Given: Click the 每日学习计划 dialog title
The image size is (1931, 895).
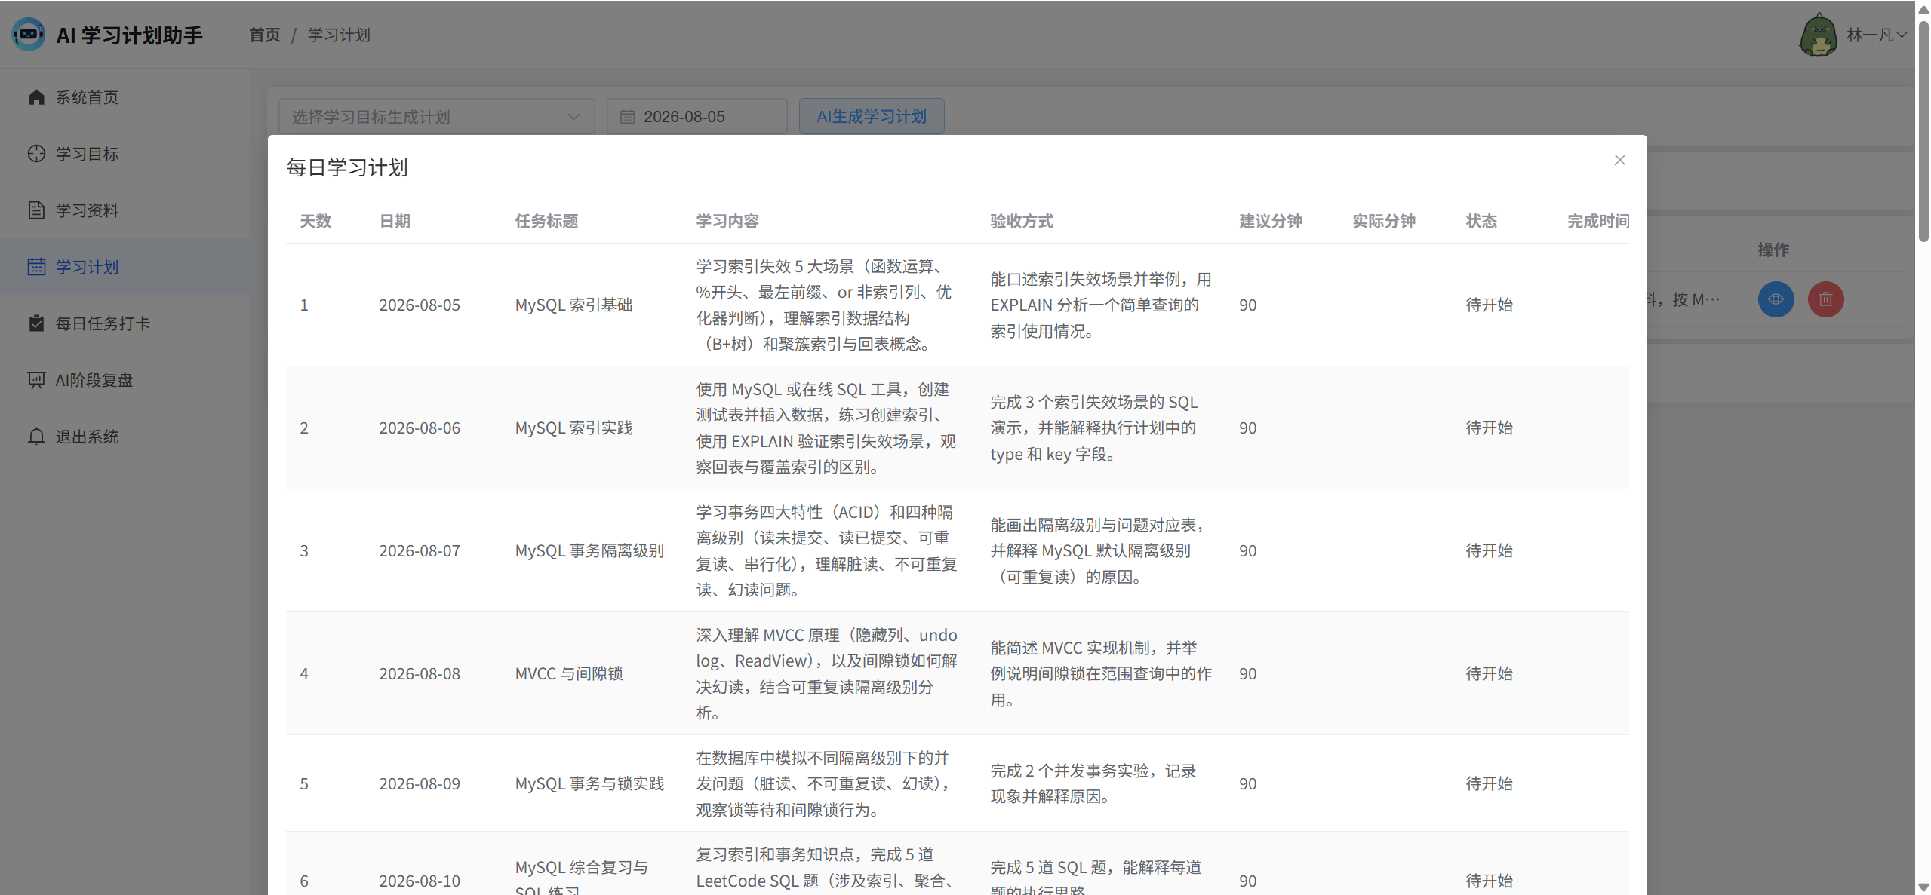Looking at the screenshot, I should pyautogui.click(x=347, y=167).
